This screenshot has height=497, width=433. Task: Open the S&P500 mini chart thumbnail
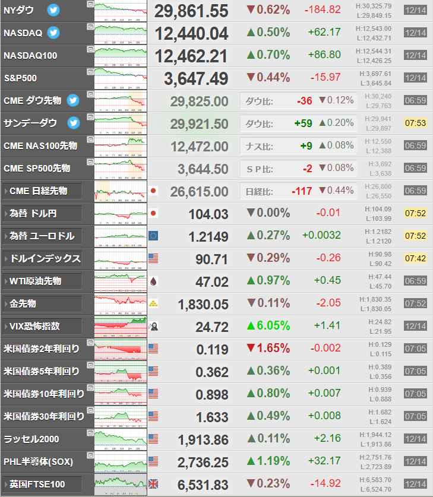click(x=121, y=78)
